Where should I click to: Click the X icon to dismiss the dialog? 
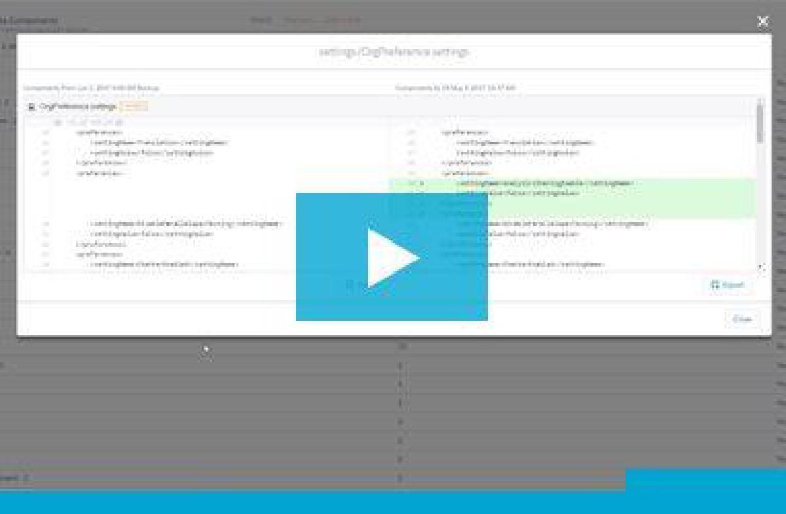[763, 22]
